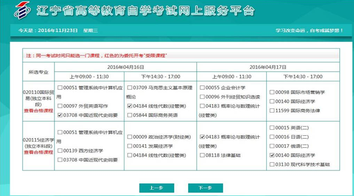Check 00097 外贸英语写作 course
Image resolution: width=354 pixels, height=196 pixels.
pyautogui.click(x=60, y=106)
